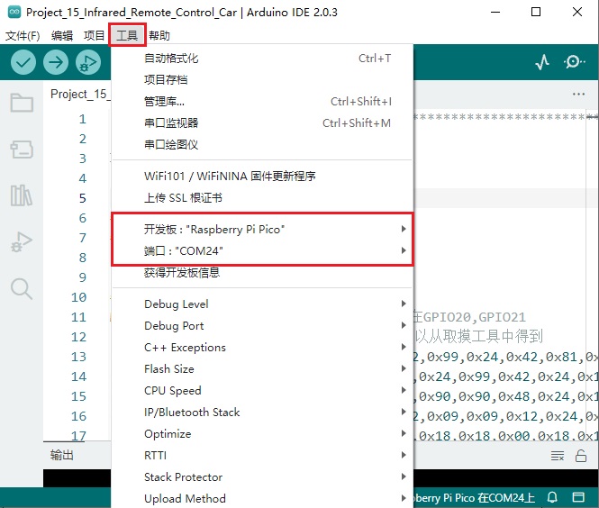This screenshot has width=599, height=508.
Task: Launch 串口监视器 menu entry
Action: [262, 123]
